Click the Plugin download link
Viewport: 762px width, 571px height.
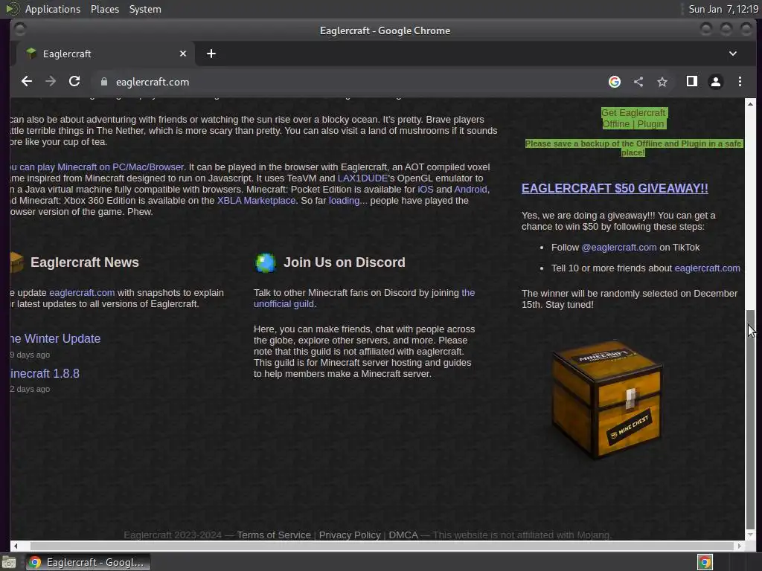tap(650, 124)
